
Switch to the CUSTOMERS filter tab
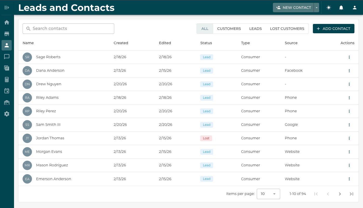229,29
